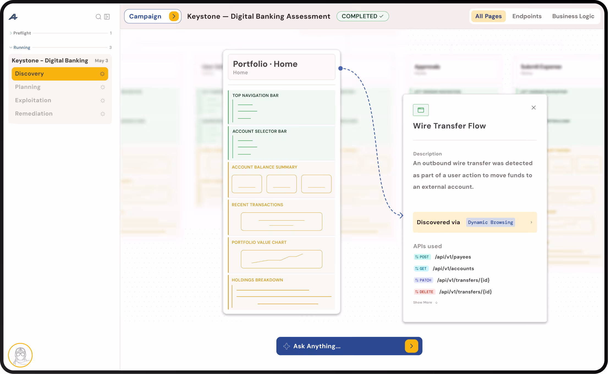
Task: Select the Top Navigation Bar section
Action: (x=282, y=107)
